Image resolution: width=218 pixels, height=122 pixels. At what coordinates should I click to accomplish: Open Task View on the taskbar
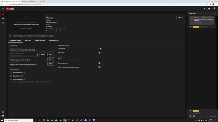(x=40, y=120)
